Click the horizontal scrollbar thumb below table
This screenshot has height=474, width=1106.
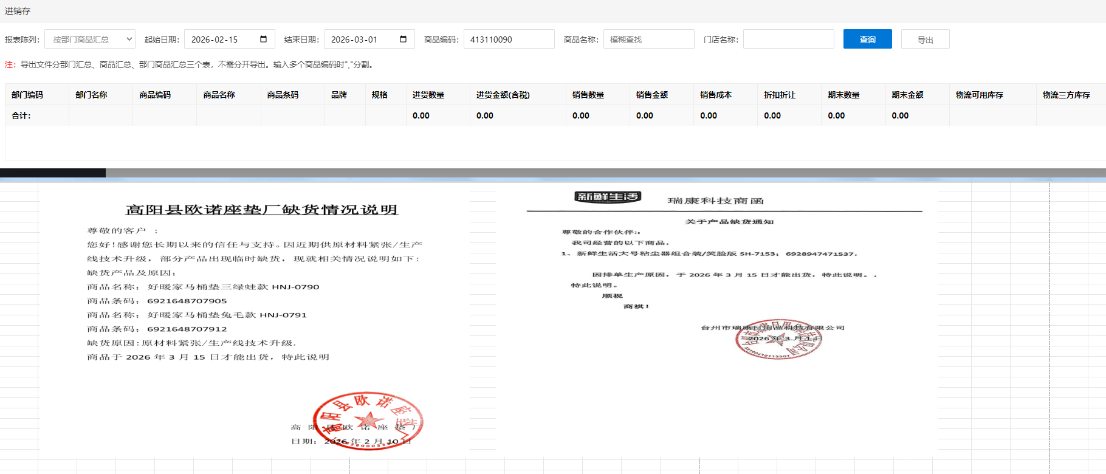[x=53, y=173]
